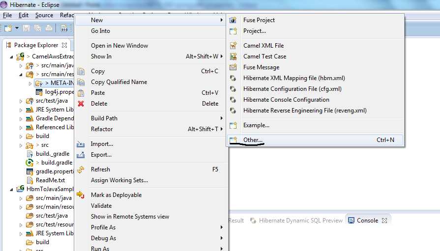The width and height of the screenshot is (440, 251).
Task: Click the Other... menu entry
Action: pyautogui.click(x=315, y=140)
